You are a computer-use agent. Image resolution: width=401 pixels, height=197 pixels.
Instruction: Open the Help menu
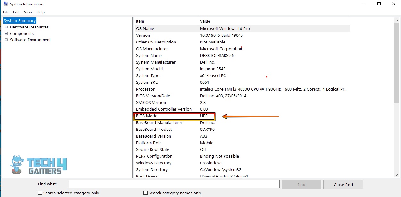[x=40, y=12]
